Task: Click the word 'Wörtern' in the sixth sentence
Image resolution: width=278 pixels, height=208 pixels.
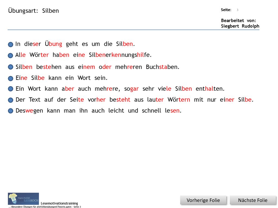Action: click(179, 100)
